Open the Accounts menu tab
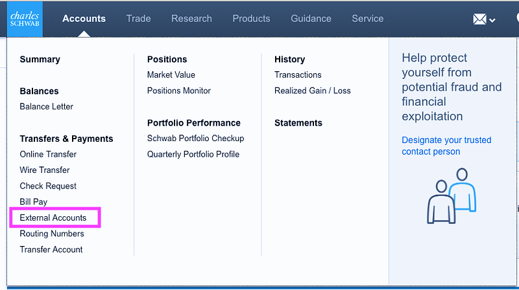The width and height of the screenshot is (519, 290). pos(84,19)
